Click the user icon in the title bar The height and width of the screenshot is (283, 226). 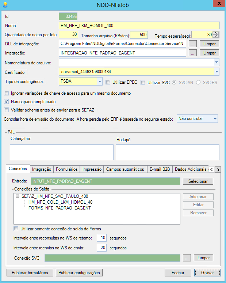tap(5, 5)
